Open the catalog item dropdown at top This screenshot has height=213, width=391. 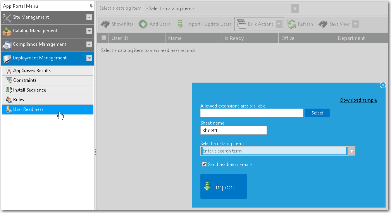click(295, 9)
